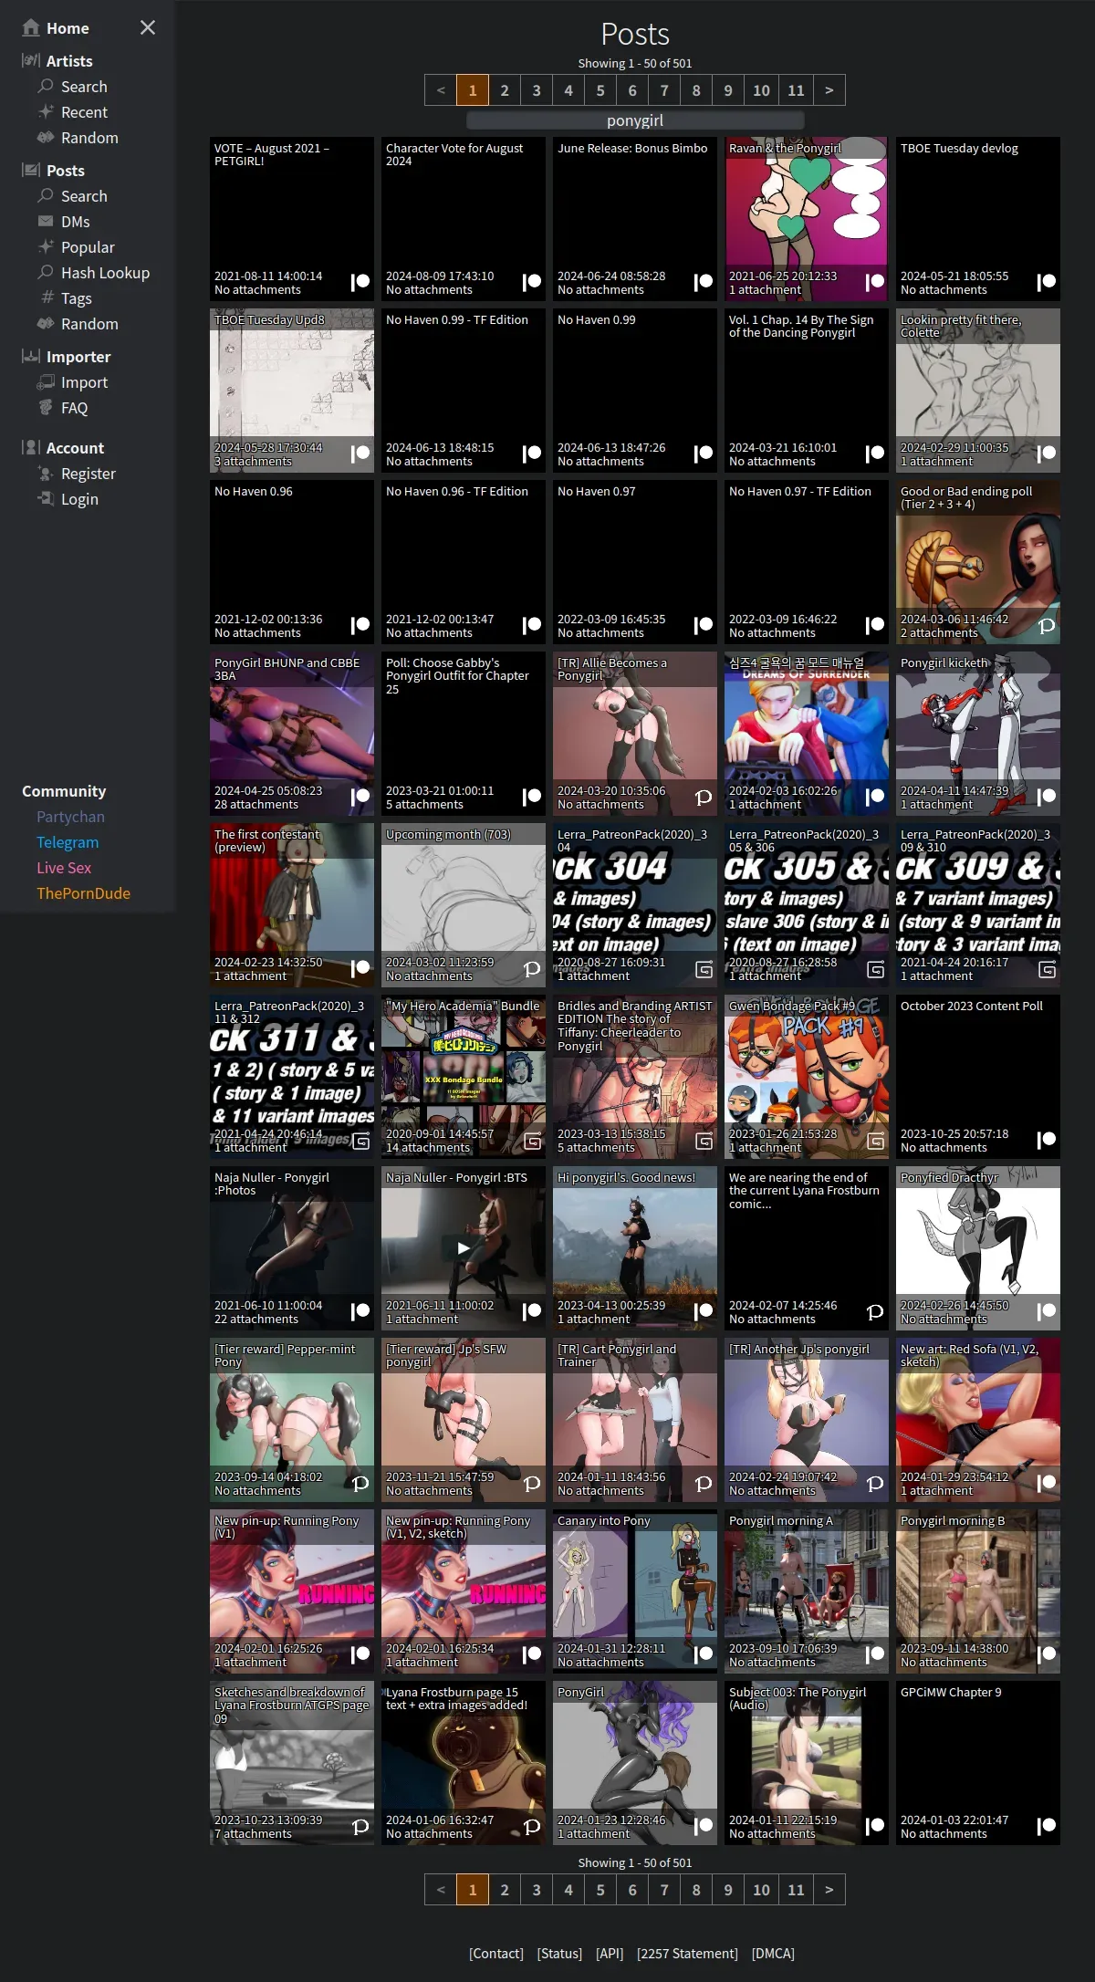
Task: Click the Recent artists sparkle icon
Action: tap(46, 112)
